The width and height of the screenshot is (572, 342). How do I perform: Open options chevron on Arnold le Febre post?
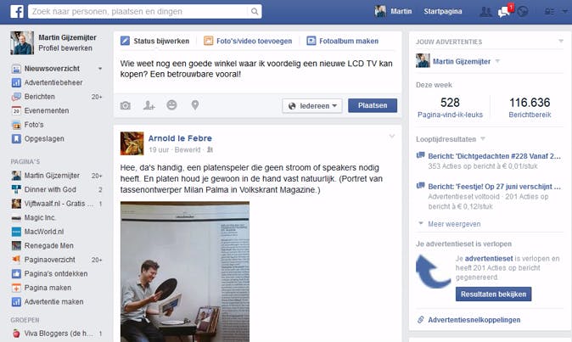click(392, 137)
